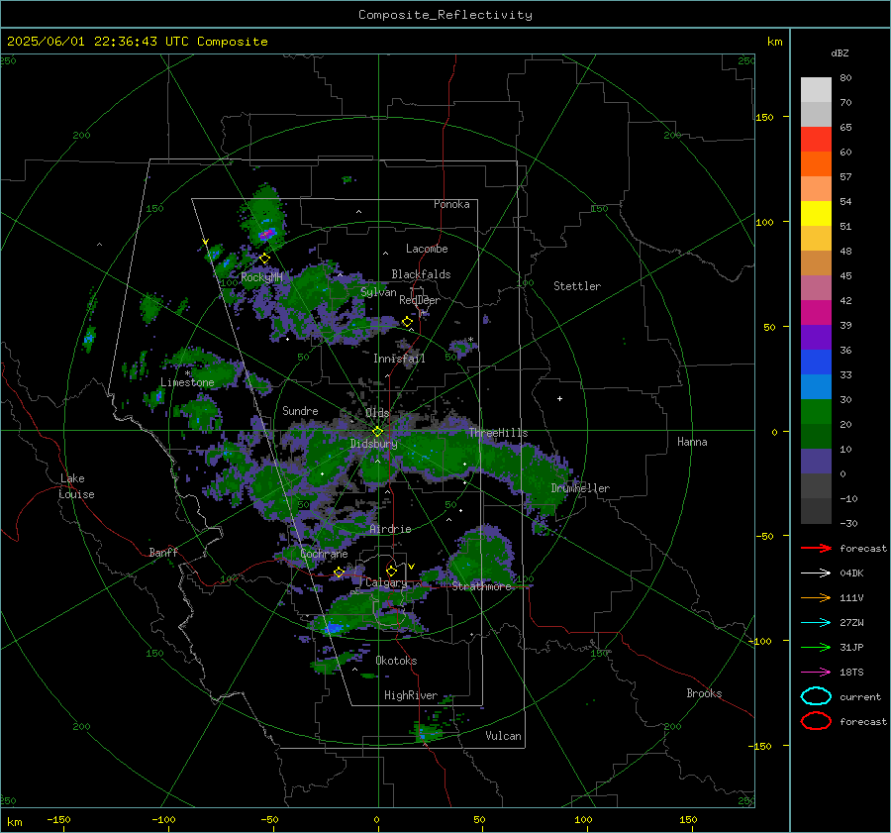Click the red 60-65 dBZ swatch
This screenshot has height=833, width=891.
816,140
